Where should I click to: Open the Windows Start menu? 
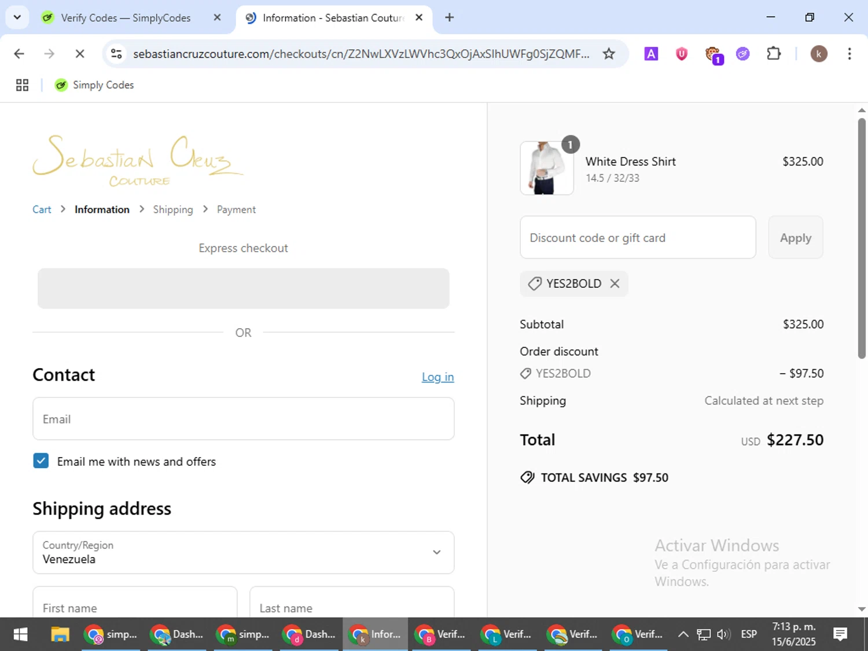point(20,634)
